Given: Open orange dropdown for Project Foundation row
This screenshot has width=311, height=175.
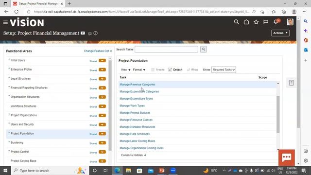Looking at the screenshot, I should pyautogui.click(x=103, y=134).
